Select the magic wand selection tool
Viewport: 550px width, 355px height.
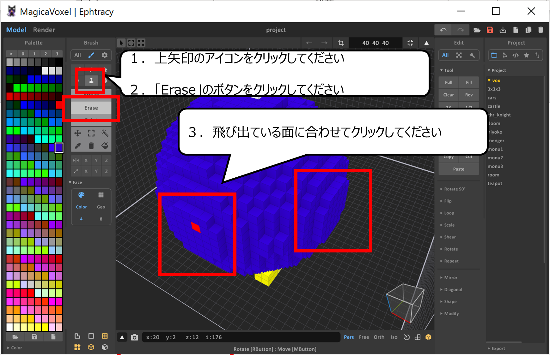coord(105,133)
